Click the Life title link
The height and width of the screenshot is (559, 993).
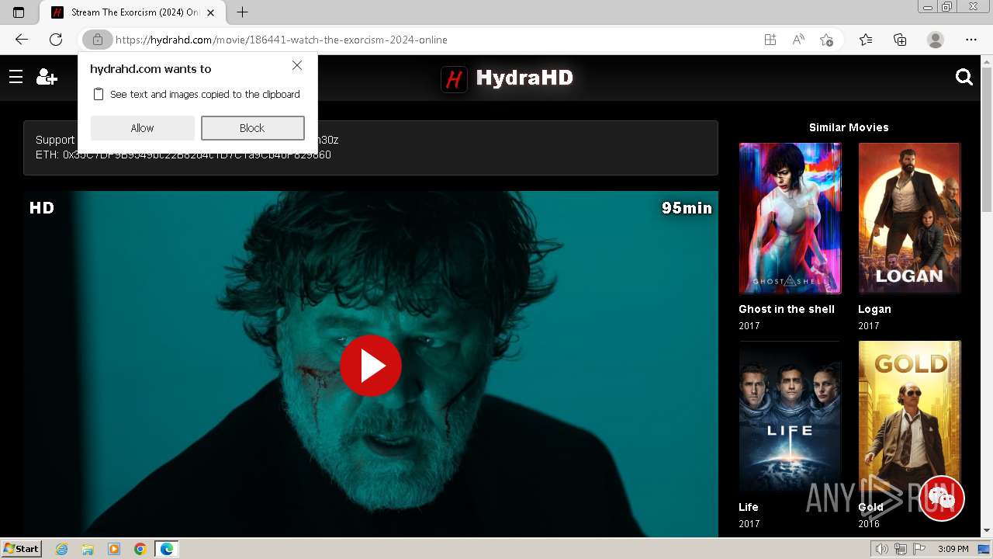pos(749,507)
